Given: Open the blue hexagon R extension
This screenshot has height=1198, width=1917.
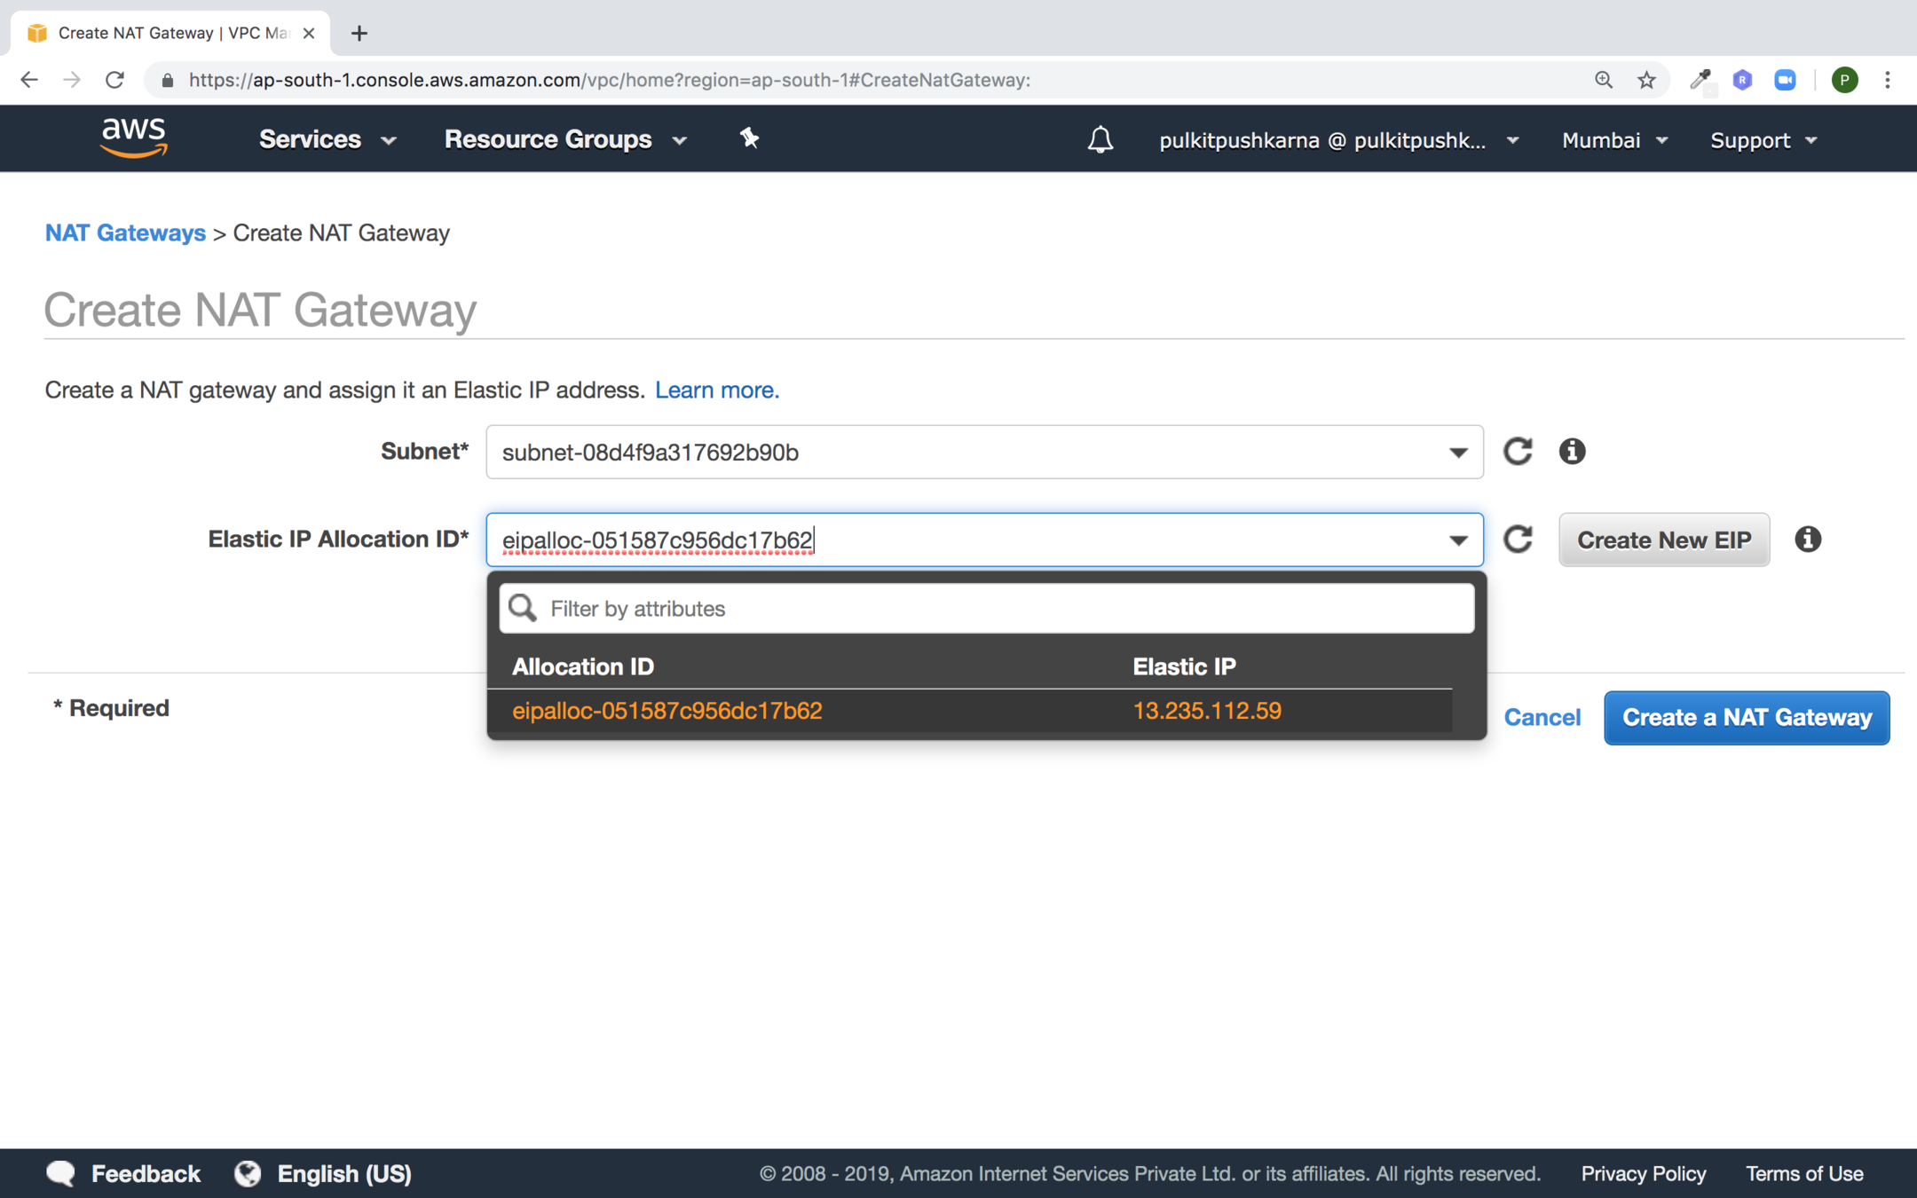Looking at the screenshot, I should click(x=1742, y=80).
